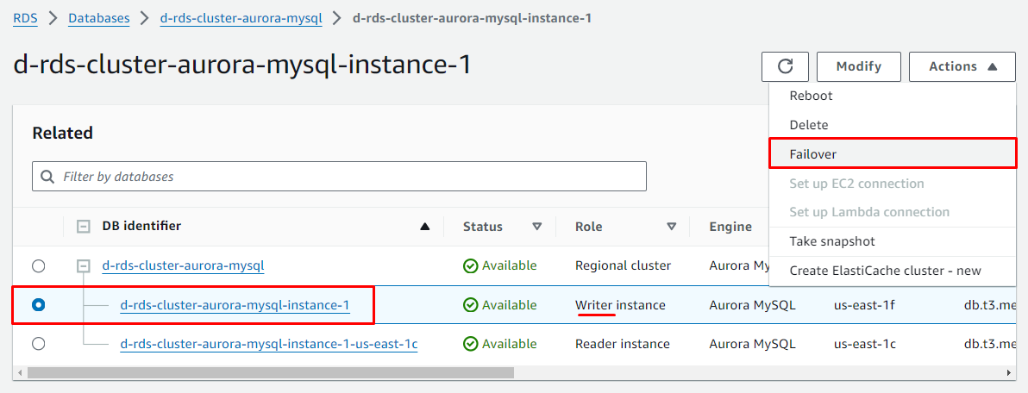Click the horizontal scrollbar right arrow
This screenshot has width=1028, height=393.
point(1010,373)
